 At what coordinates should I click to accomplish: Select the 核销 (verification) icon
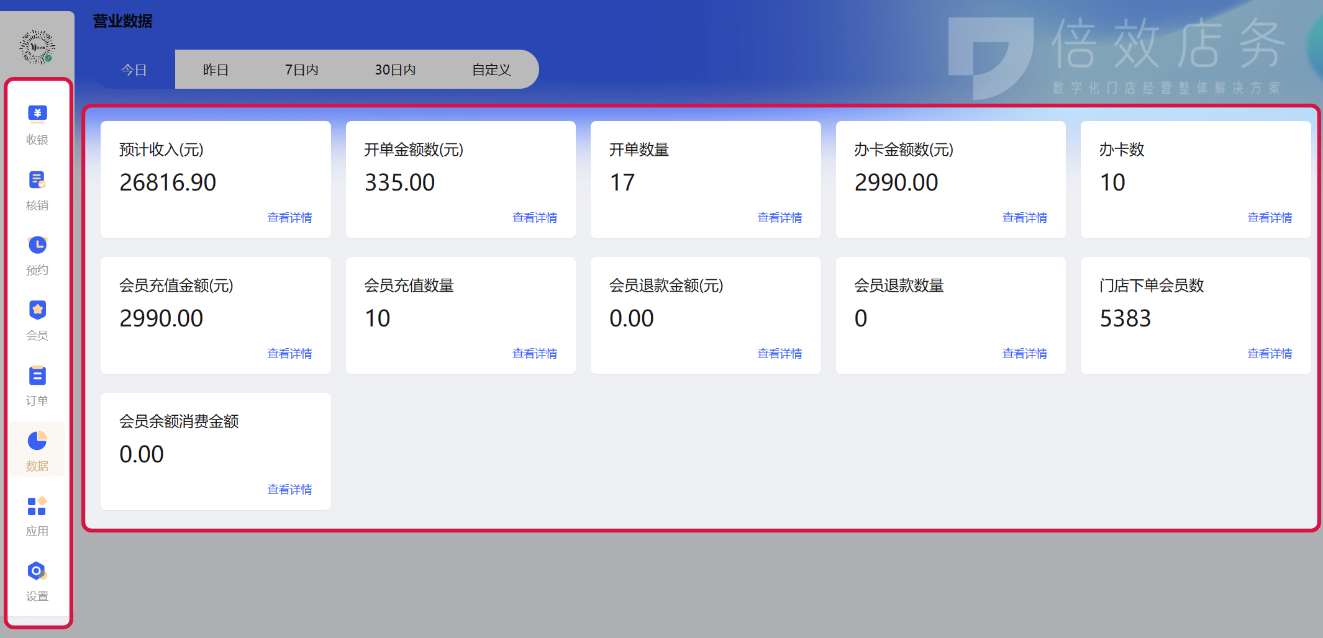coord(37,189)
